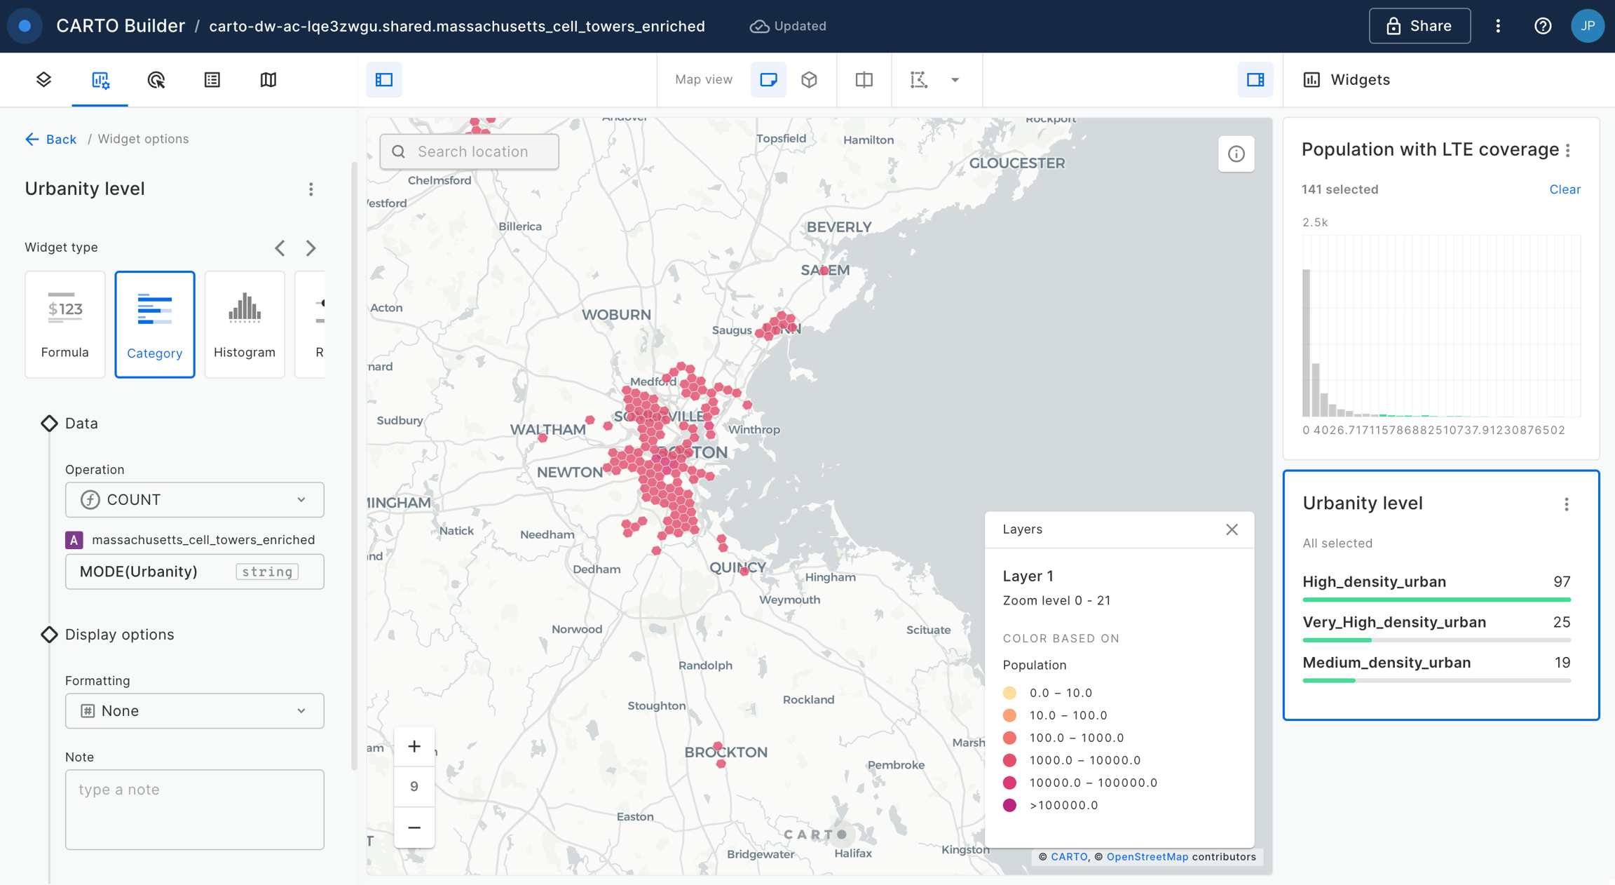This screenshot has height=885, width=1615.
Task: Open the Operation COUNT dropdown
Action: tap(194, 499)
